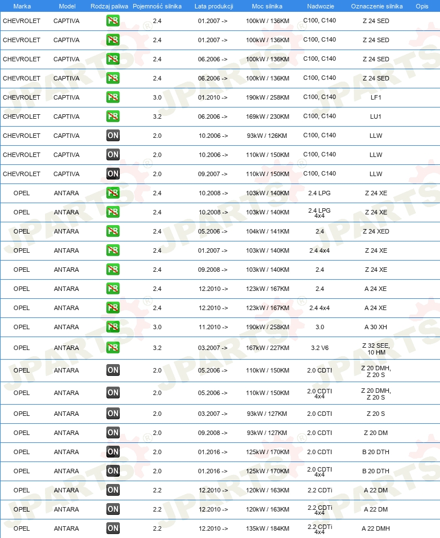Screen dimensions: 440x538
Task: Click the petrol icon for Antara 3.2 V6
Action: (113, 348)
